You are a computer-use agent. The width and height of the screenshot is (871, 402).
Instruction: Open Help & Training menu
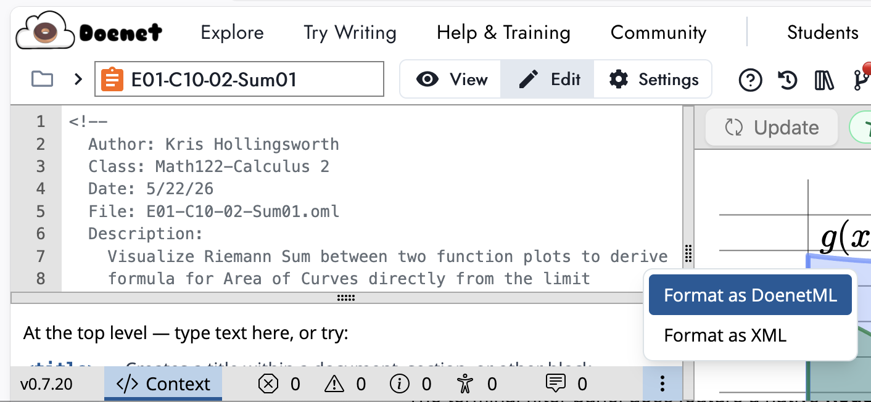503,32
